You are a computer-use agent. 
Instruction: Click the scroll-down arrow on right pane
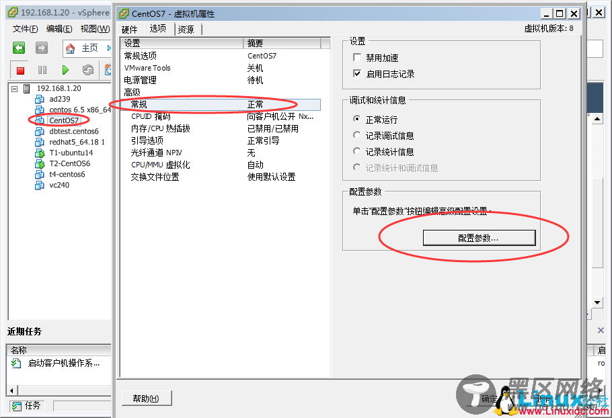tap(597, 302)
